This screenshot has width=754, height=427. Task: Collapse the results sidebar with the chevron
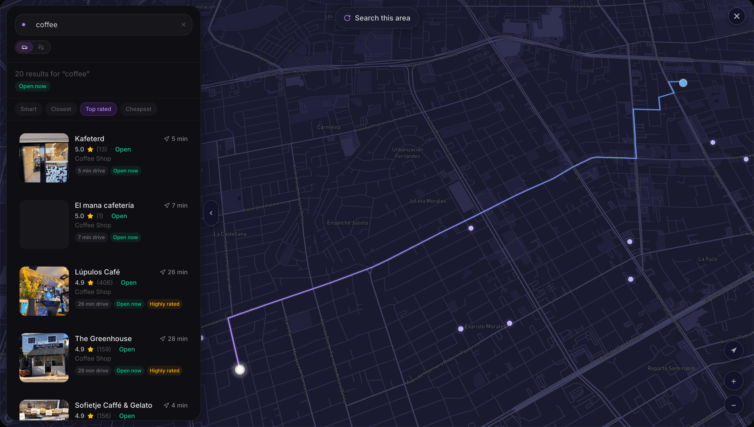click(211, 213)
